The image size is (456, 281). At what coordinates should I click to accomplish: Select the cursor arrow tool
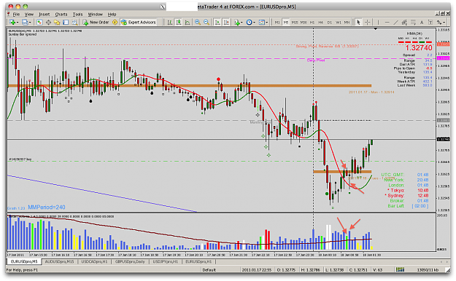(x=358, y=23)
